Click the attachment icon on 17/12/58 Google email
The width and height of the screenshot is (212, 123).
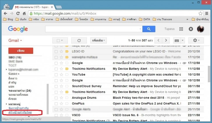pyautogui.click(x=184, y=63)
